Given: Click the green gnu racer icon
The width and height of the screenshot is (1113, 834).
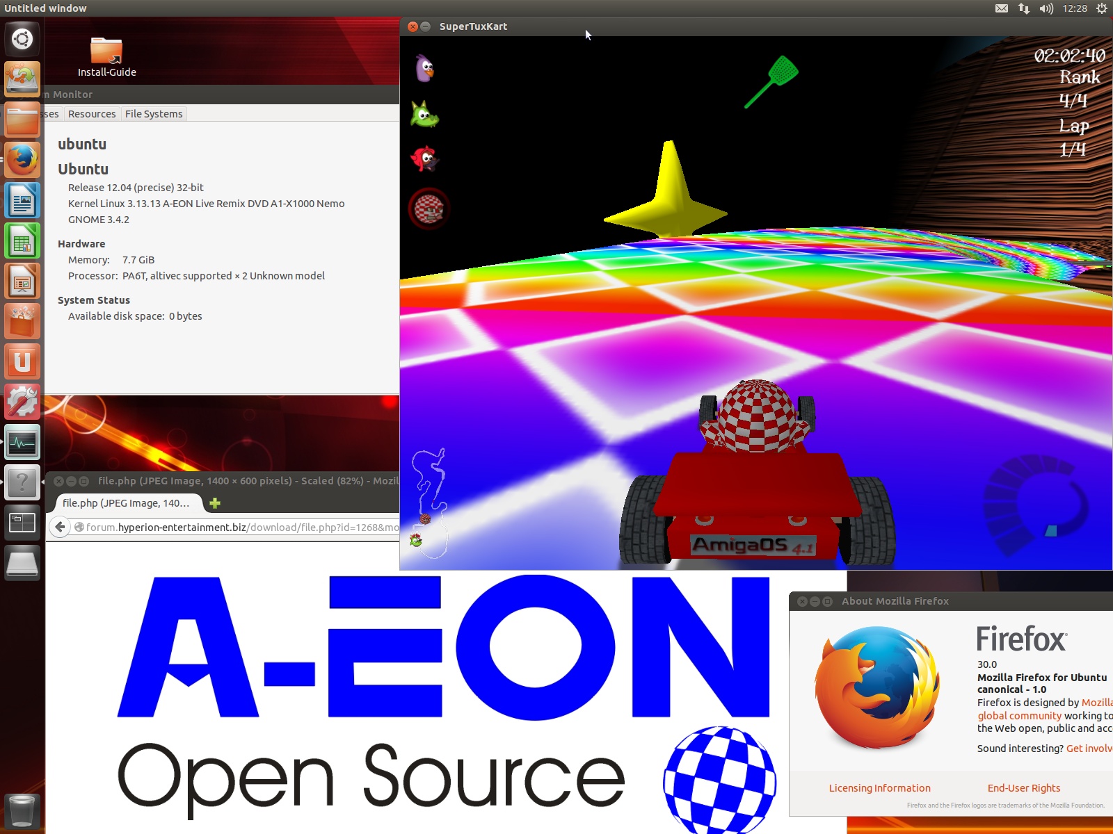Looking at the screenshot, I should (x=424, y=115).
